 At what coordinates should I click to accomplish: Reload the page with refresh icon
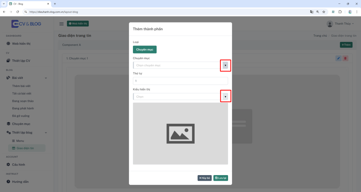pos(18,12)
